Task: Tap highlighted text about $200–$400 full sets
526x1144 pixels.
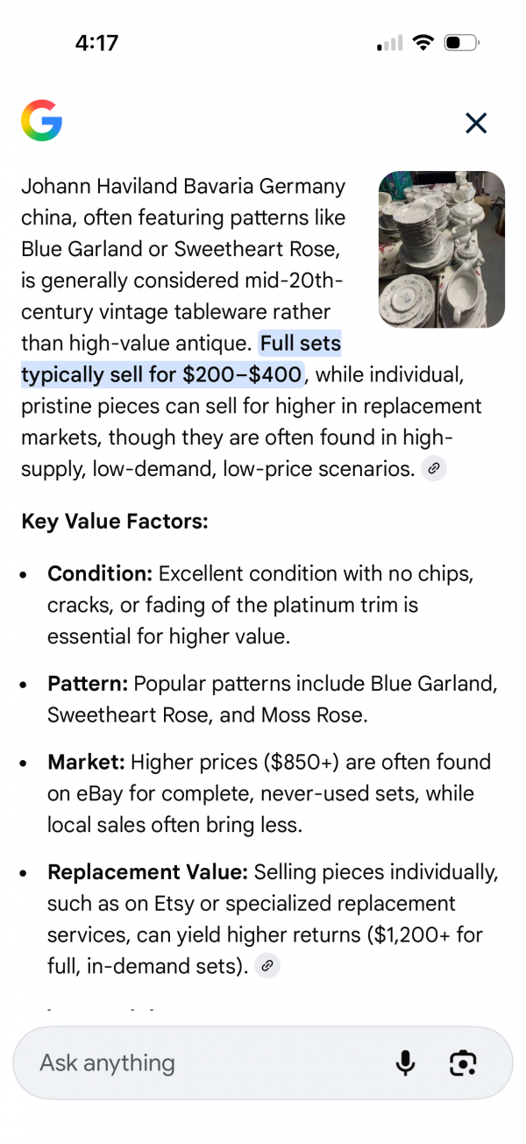Action: [x=161, y=375]
